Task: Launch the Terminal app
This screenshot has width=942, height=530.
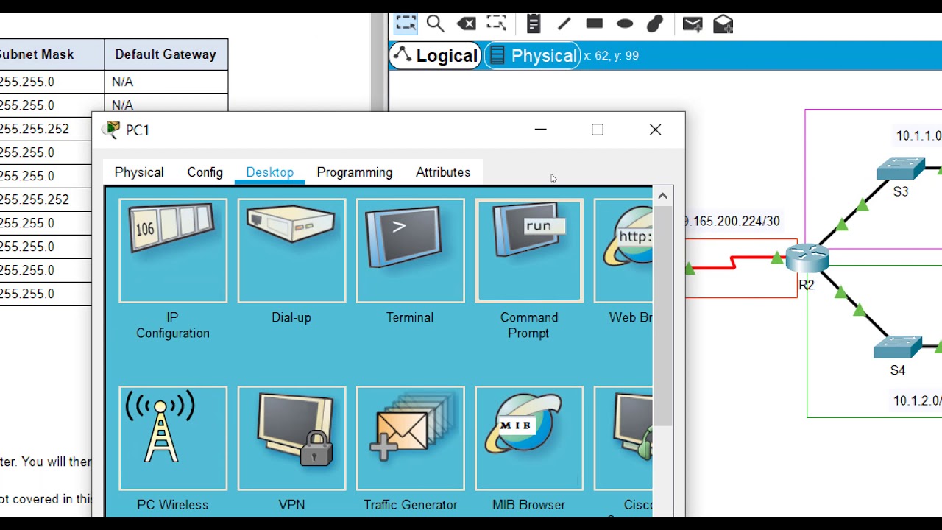Action: click(410, 251)
